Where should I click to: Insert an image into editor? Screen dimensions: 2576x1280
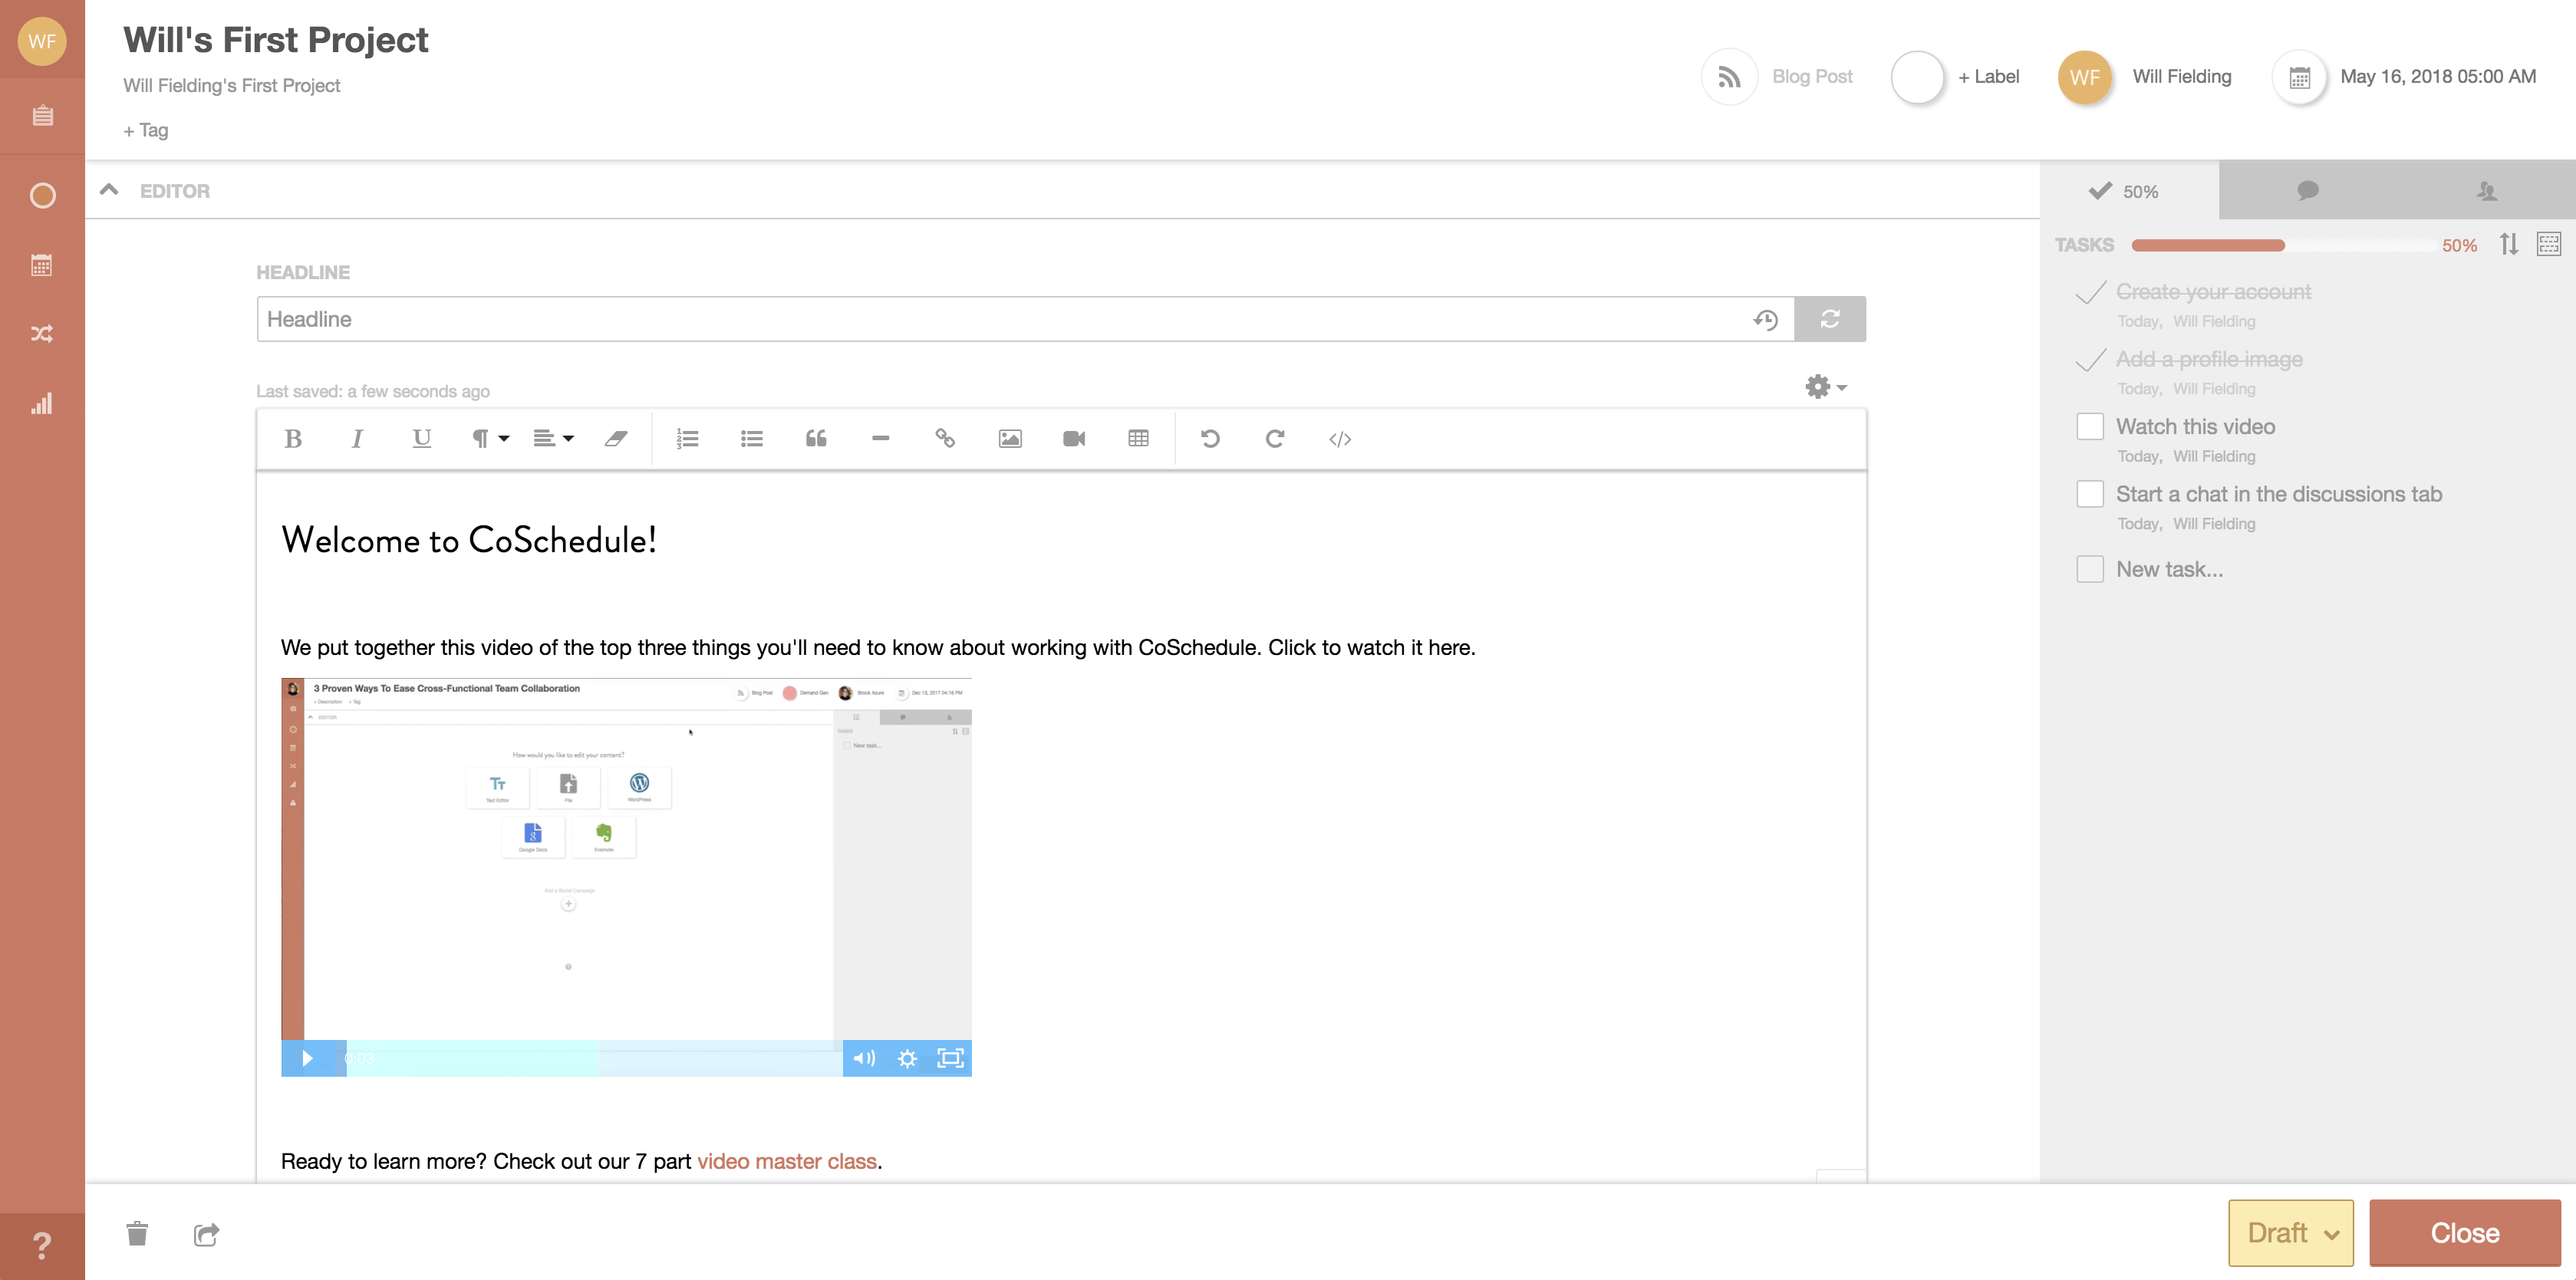[1010, 439]
